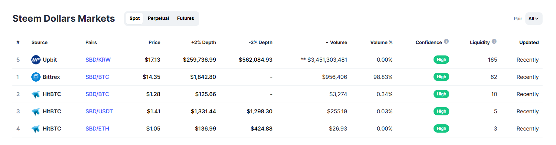Open the SBD/USDT pair link
The image size is (556, 145).
(x=99, y=111)
